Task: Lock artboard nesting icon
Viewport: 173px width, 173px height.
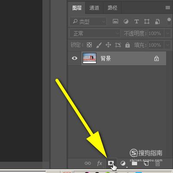Action: pyautogui.click(x=118, y=45)
